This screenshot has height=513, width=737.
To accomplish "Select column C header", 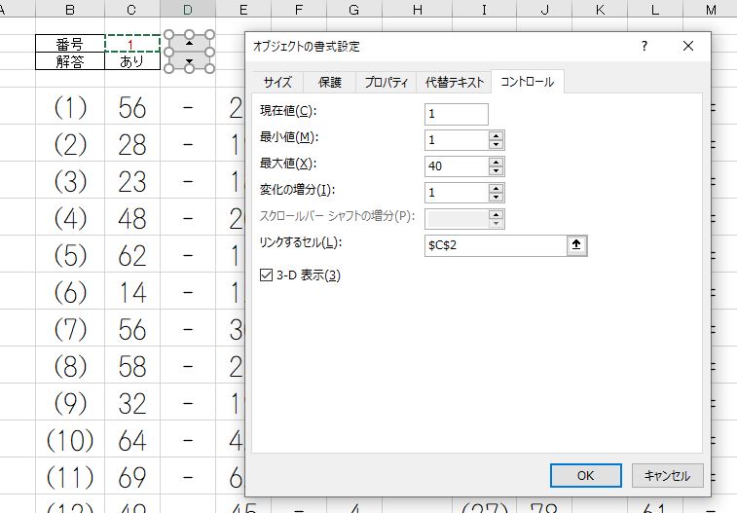I will tap(132, 10).
